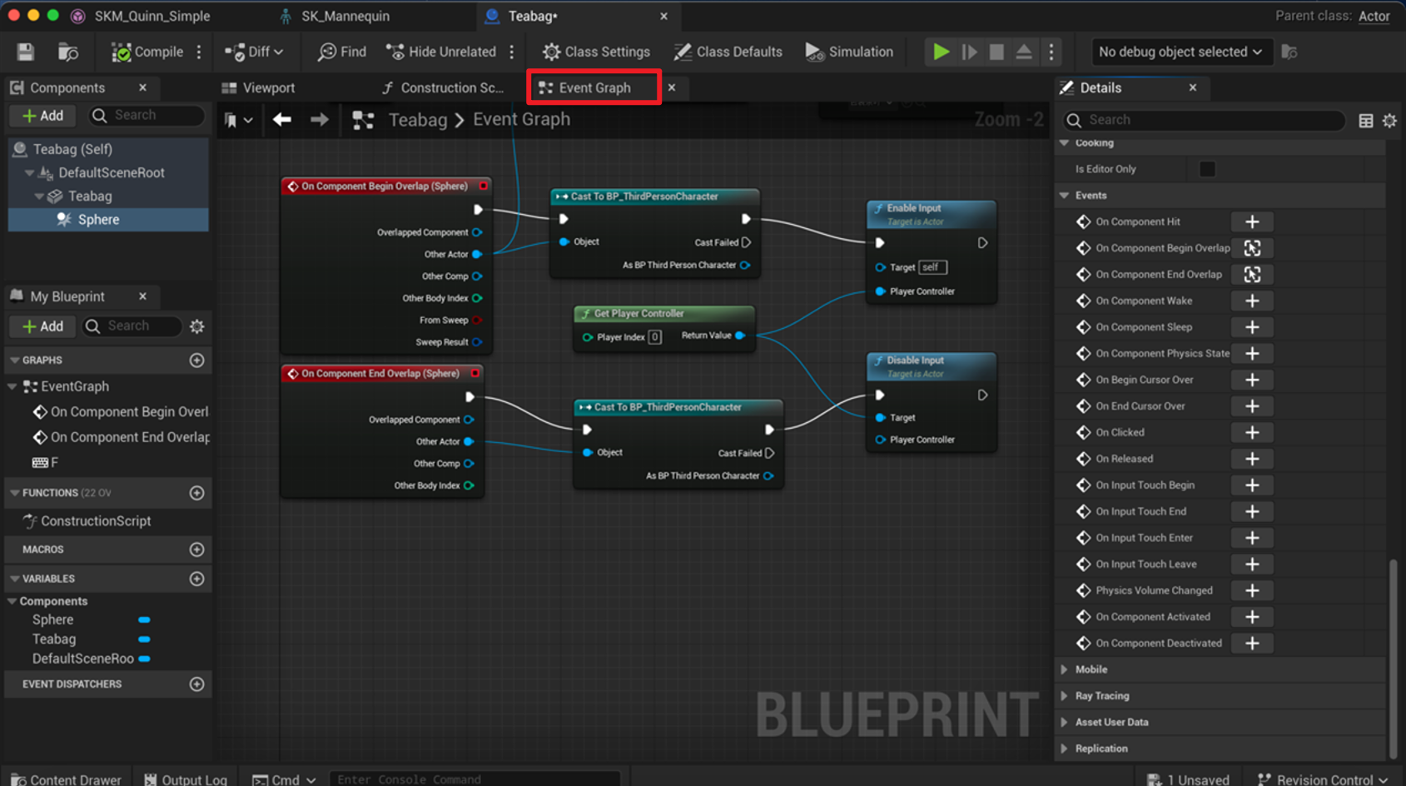
Task: Open the No debug object selected dropdown
Action: tap(1180, 52)
